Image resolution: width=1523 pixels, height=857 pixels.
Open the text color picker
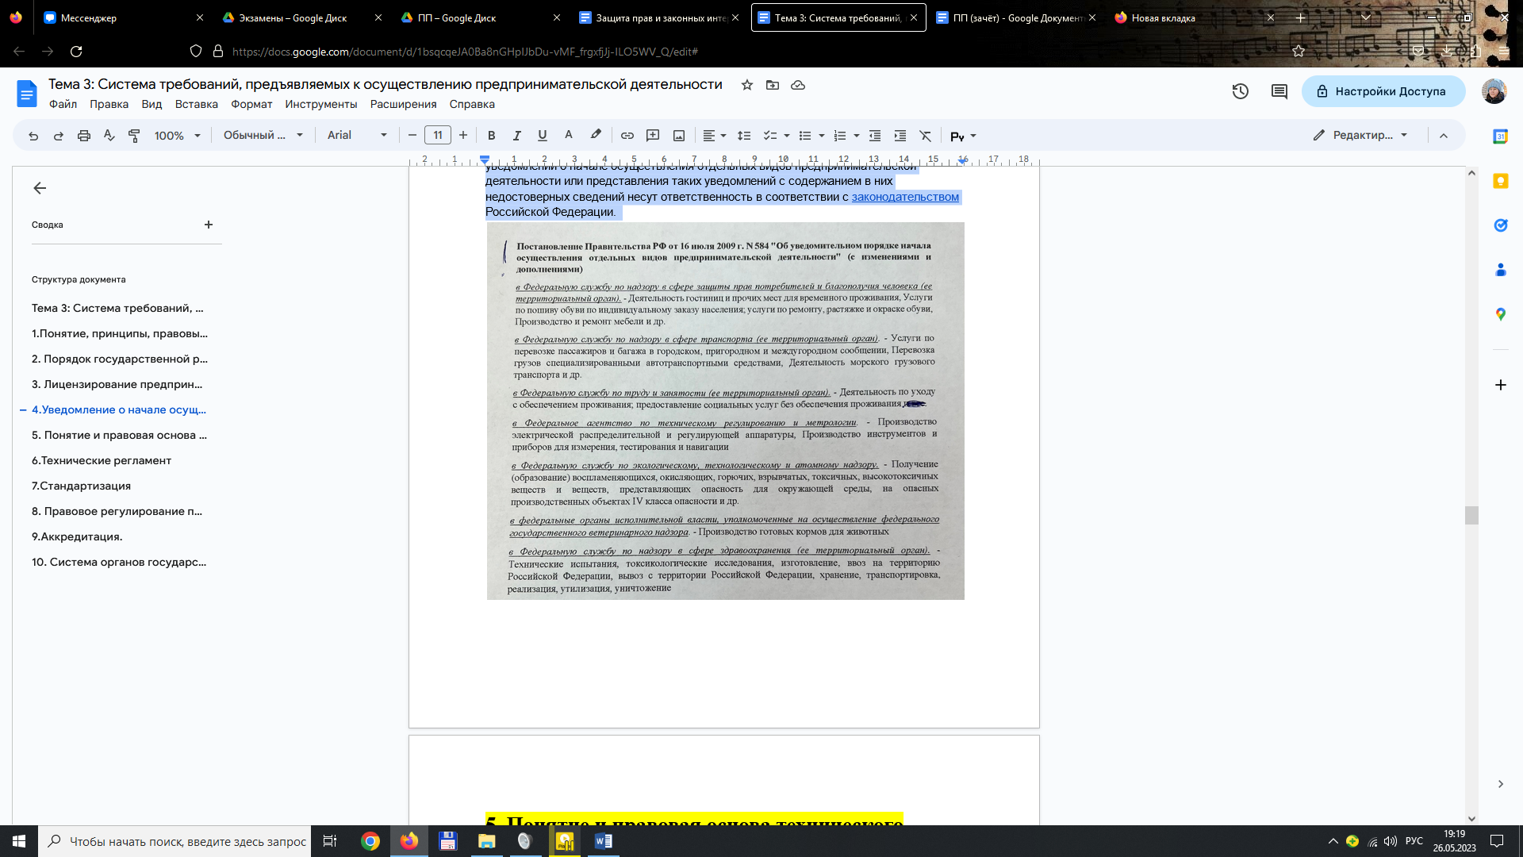569,136
